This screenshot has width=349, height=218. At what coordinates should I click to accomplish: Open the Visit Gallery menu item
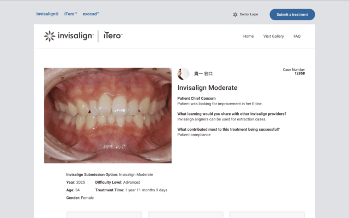(273, 37)
